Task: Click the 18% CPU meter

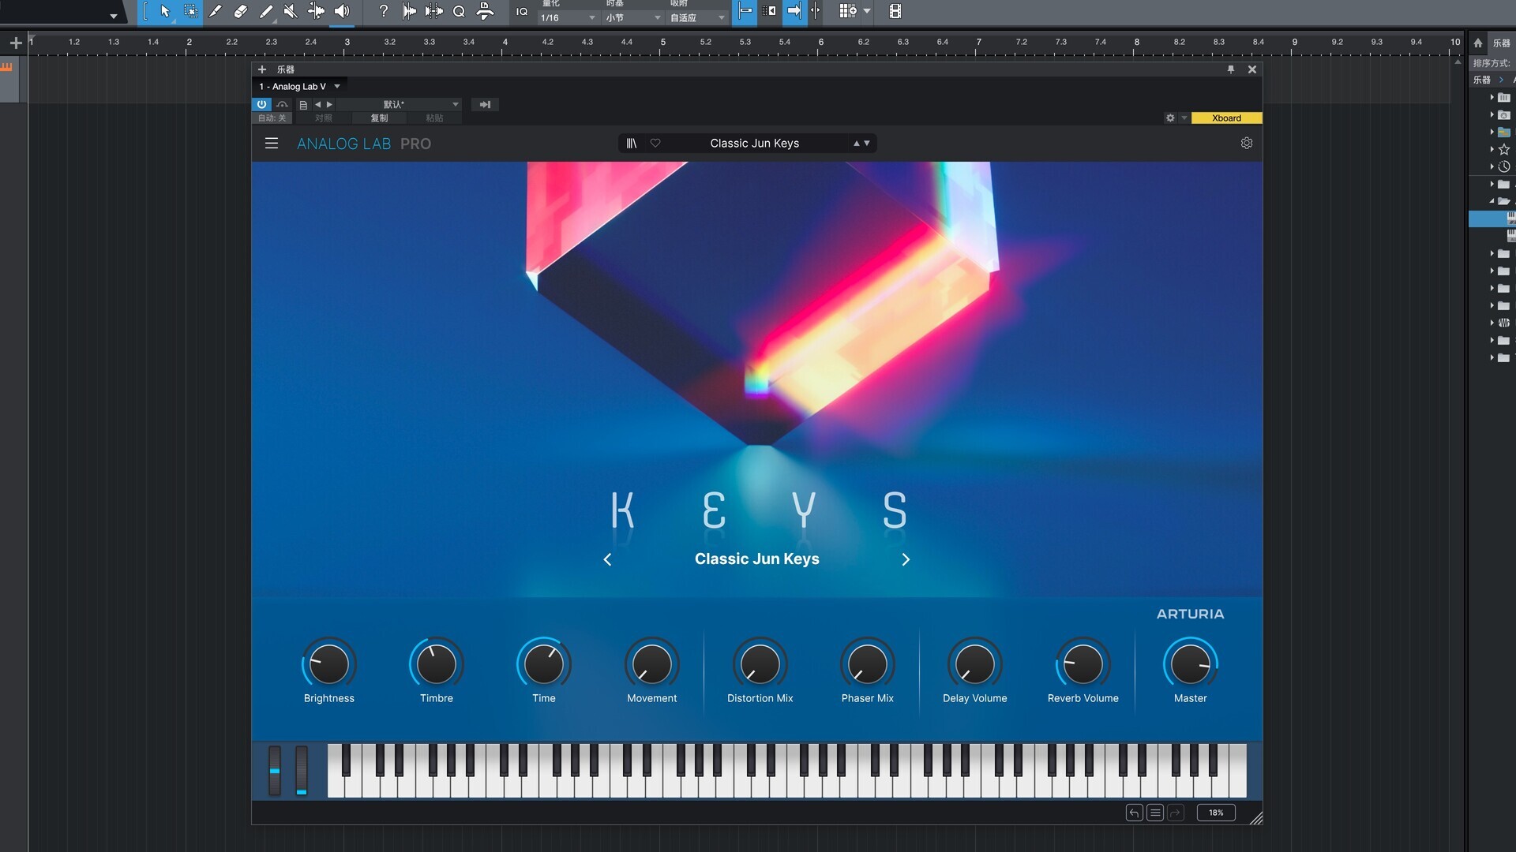Action: click(1216, 813)
